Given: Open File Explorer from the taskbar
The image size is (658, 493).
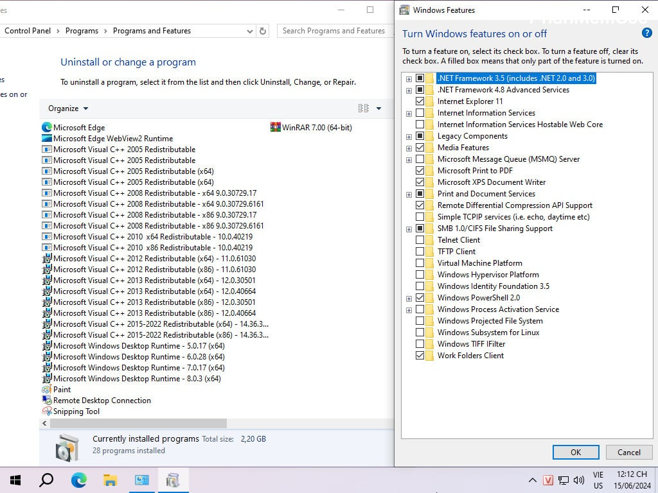Looking at the screenshot, I should 110,480.
